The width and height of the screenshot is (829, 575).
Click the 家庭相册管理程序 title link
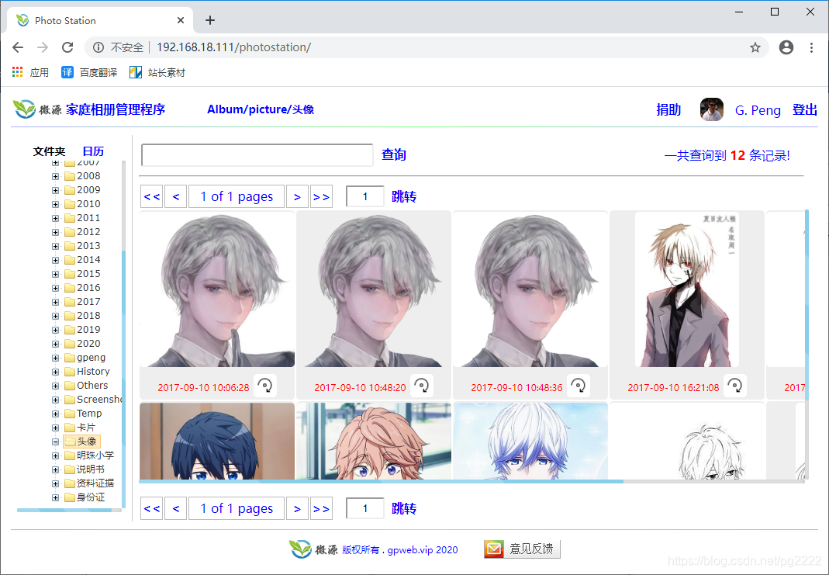coord(116,109)
